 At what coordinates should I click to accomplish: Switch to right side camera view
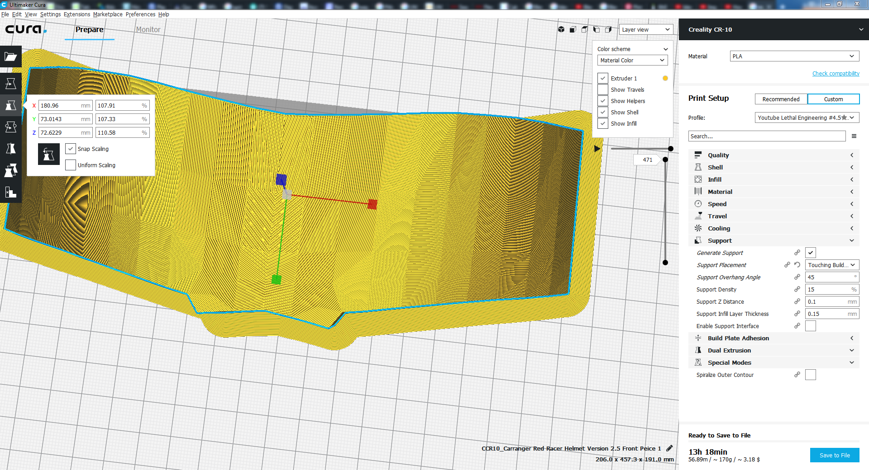(608, 29)
